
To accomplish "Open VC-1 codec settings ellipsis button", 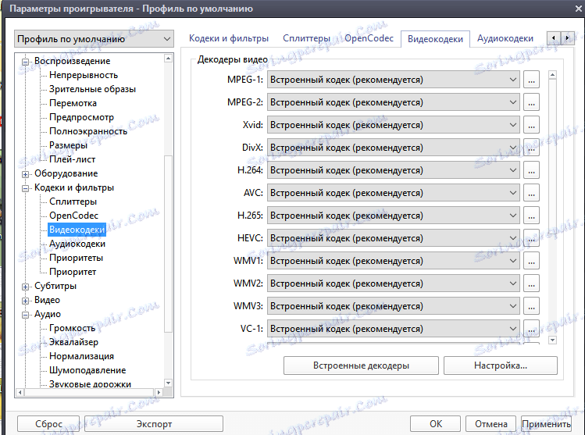I will click(x=531, y=329).
